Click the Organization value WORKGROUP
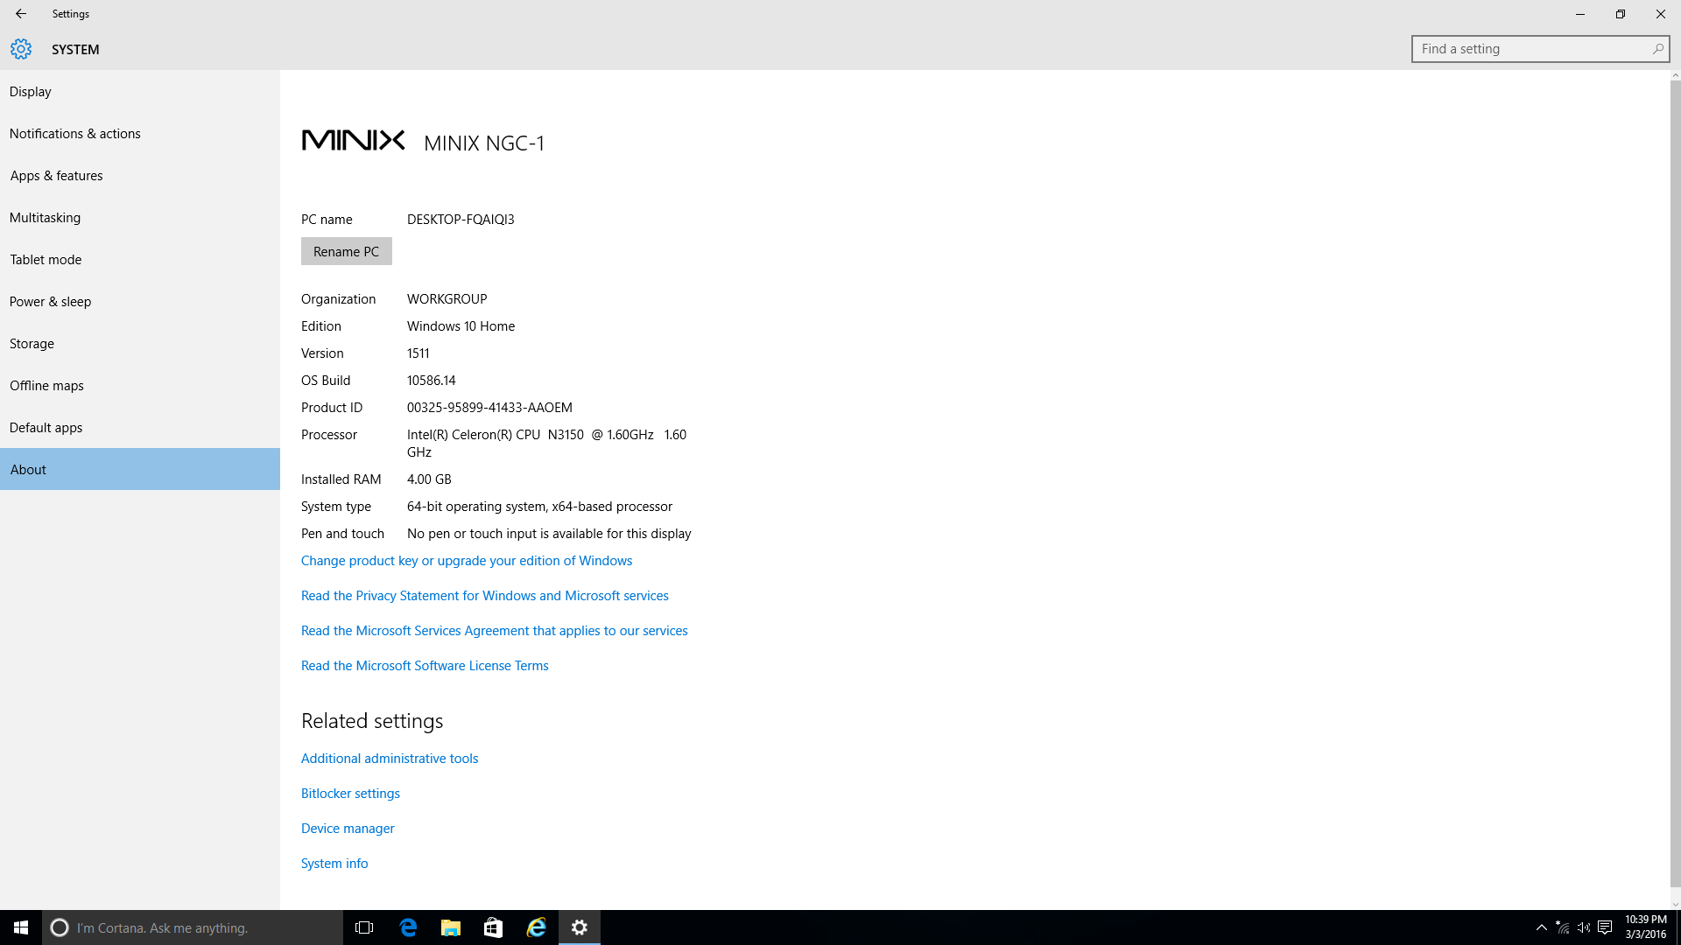The height and width of the screenshot is (945, 1681). pyautogui.click(x=447, y=299)
